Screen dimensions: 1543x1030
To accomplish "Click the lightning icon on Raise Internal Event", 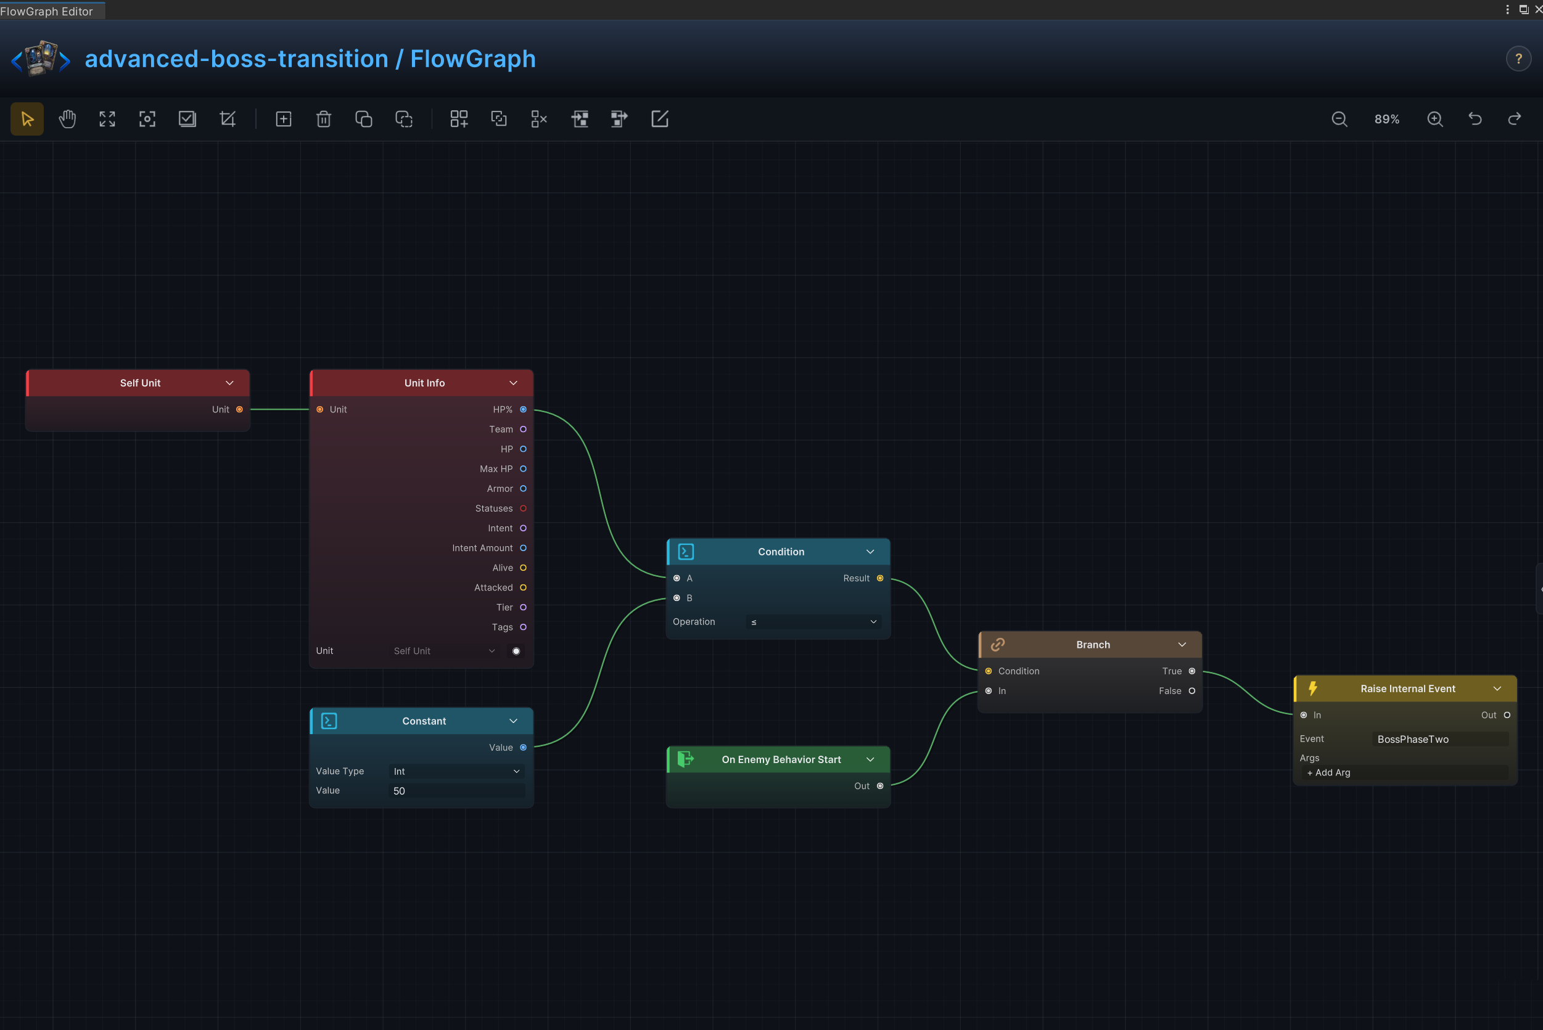I will [x=1312, y=689].
